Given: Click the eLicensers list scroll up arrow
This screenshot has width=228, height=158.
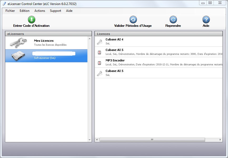Looking at the screenshot, I should pyautogui.click(x=90, y=39).
